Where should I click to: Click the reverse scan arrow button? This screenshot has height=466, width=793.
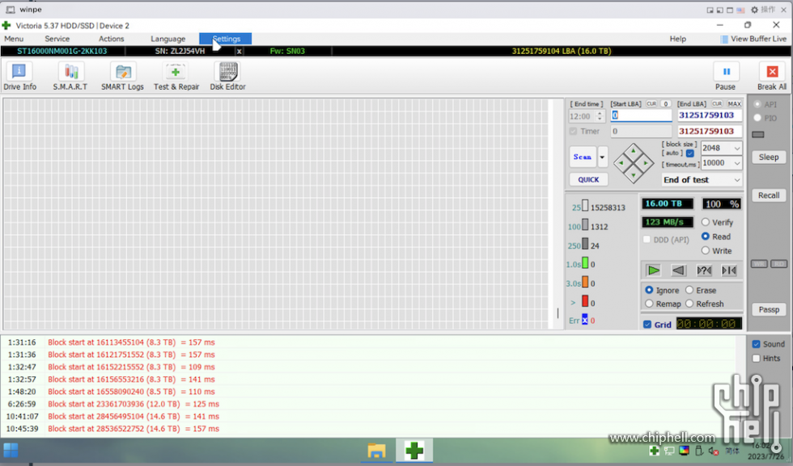pyautogui.click(x=678, y=271)
